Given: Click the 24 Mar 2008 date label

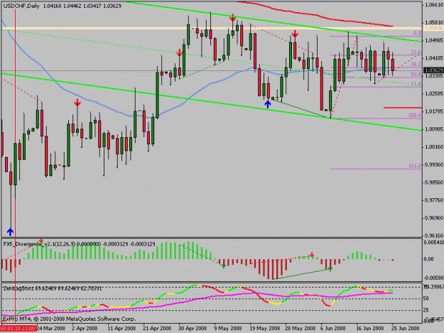Looking at the screenshot, I should [x=51, y=328].
